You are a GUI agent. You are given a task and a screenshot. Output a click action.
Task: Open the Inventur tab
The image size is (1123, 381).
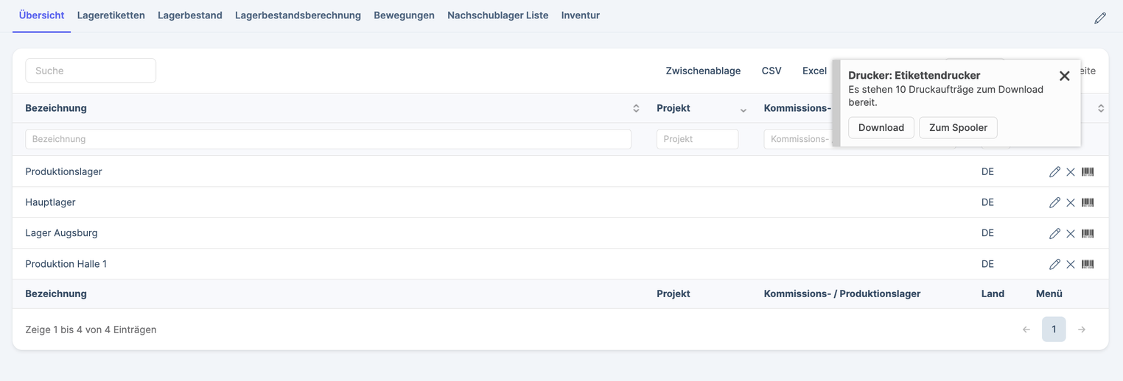(580, 15)
